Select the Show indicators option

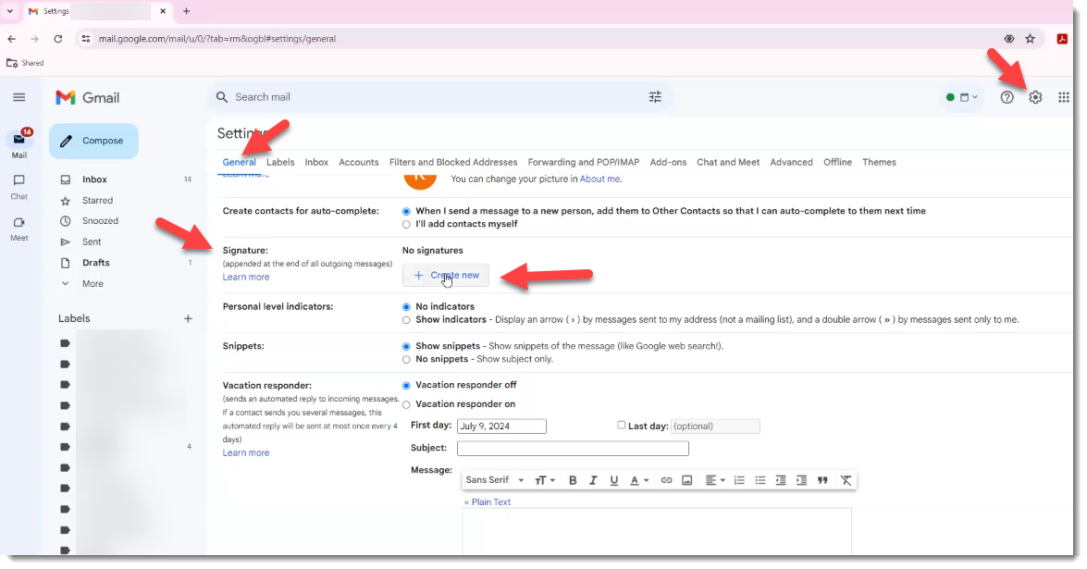tap(406, 320)
